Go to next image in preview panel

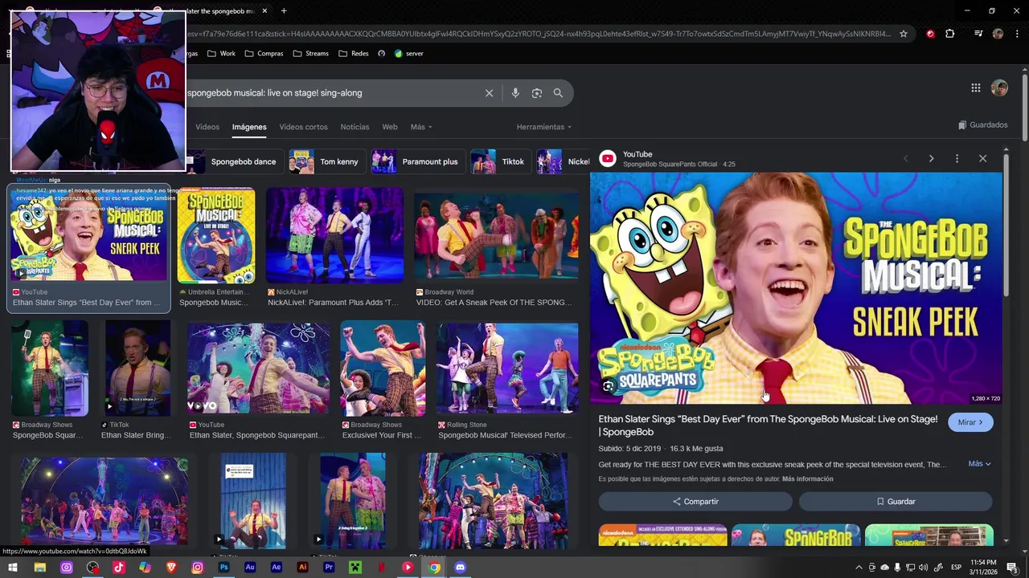coord(931,159)
